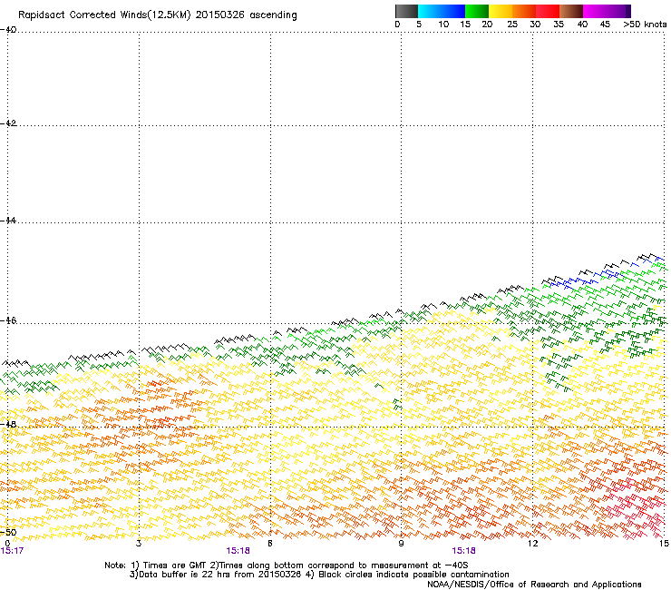Click the latitude axis label '-48'
Image resolution: width=671 pixels, height=590 pixels.
tap(8, 424)
